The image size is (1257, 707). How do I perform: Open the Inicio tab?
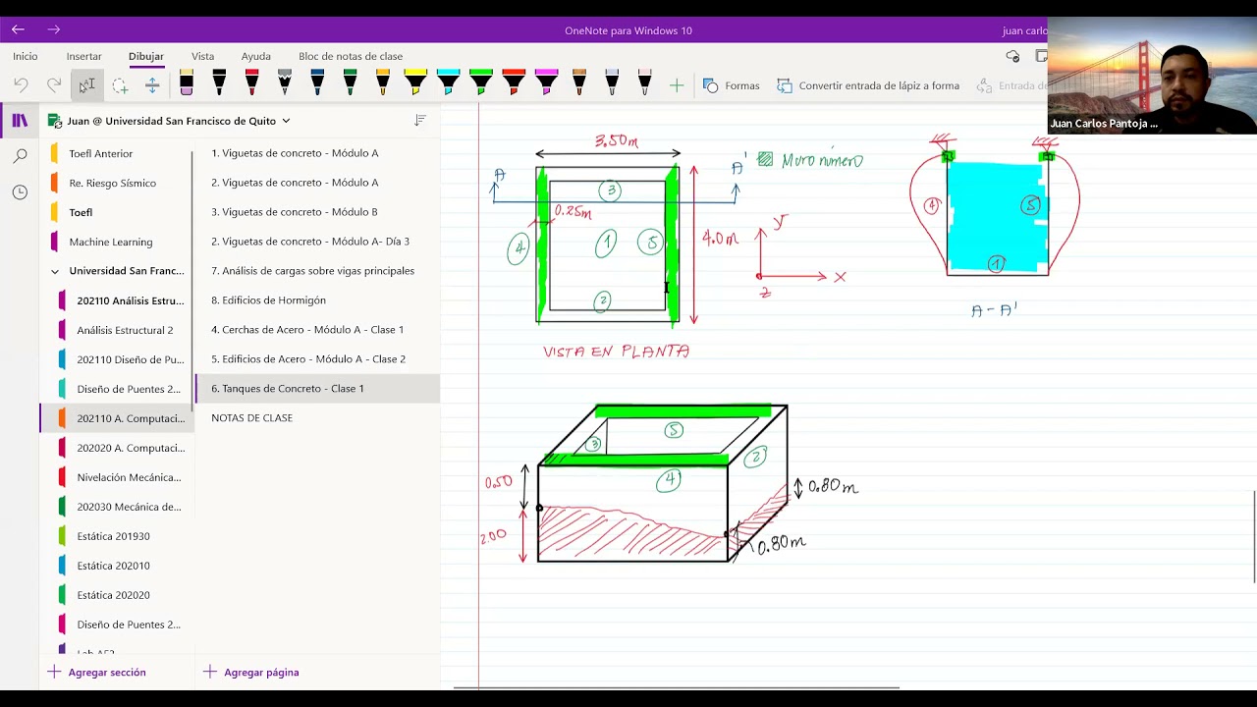pos(26,56)
